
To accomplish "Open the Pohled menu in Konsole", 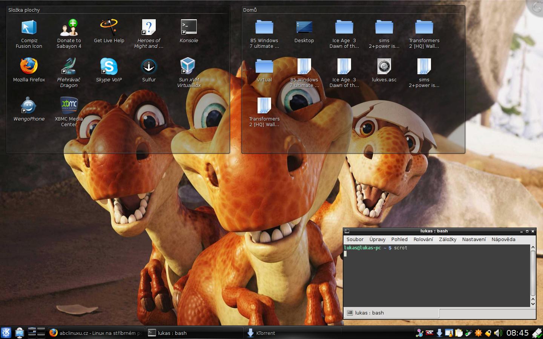I will [x=399, y=239].
